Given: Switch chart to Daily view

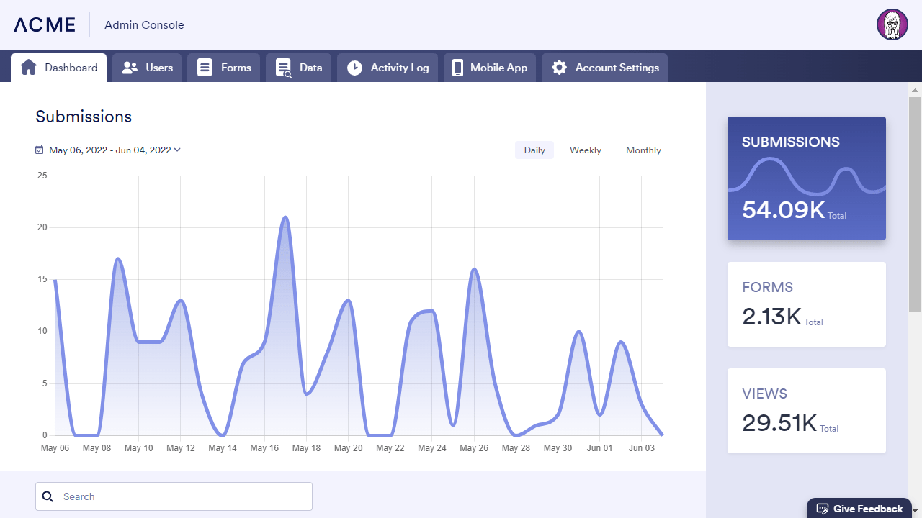Looking at the screenshot, I should click(534, 150).
